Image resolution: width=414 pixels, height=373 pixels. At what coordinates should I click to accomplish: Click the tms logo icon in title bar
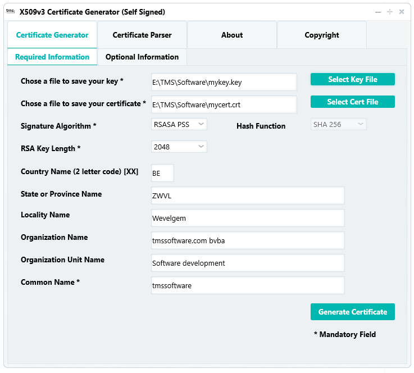(x=10, y=11)
